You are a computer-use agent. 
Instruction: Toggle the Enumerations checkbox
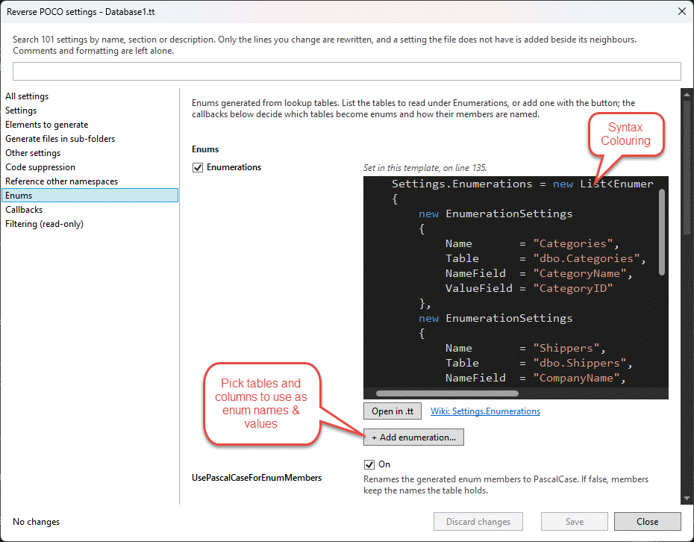coord(198,167)
